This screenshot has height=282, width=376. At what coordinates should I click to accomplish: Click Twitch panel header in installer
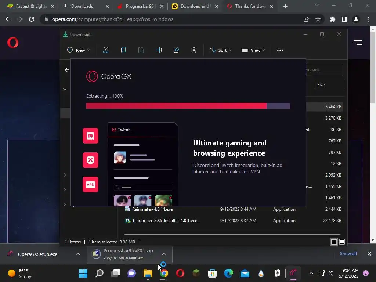(143, 130)
